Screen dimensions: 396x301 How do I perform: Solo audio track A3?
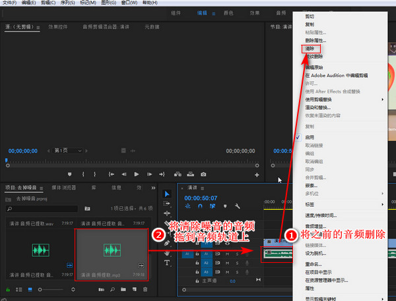pyautogui.click(x=237, y=272)
